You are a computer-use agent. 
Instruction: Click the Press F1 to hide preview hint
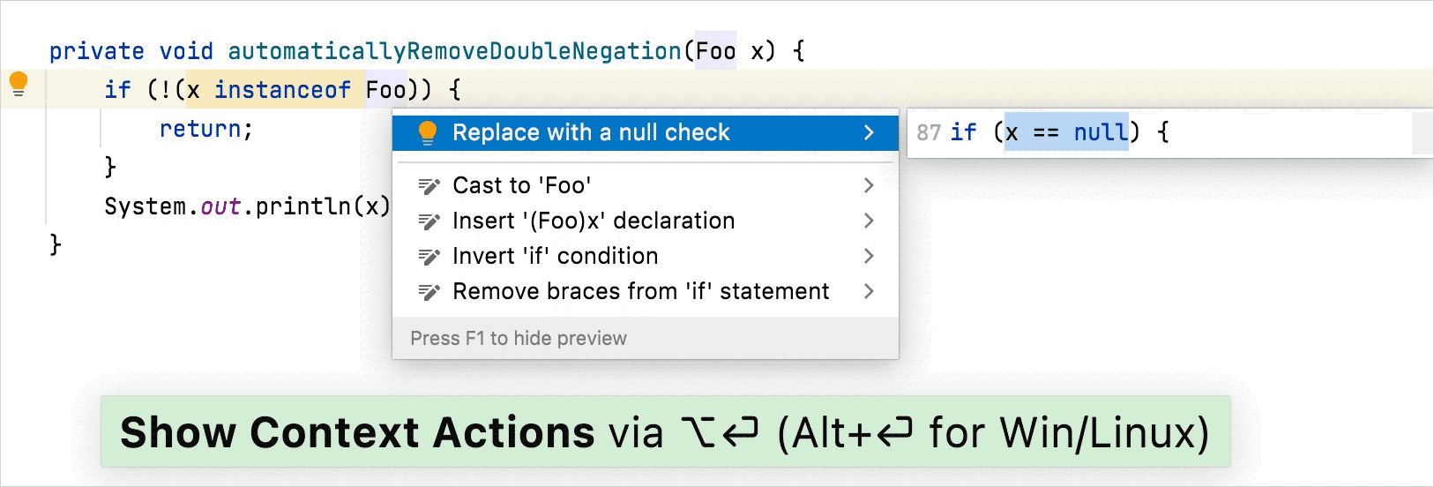pyautogui.click(x=519, y=338)
